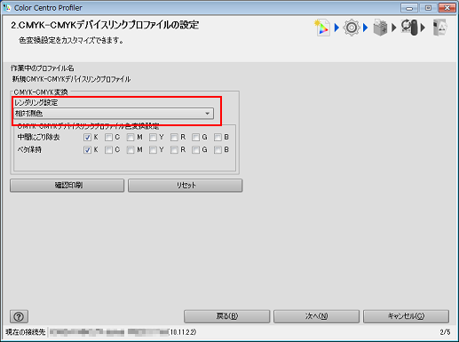Click the final profile save step icon
The image size is (459, 342).
(x=439, y=28)
